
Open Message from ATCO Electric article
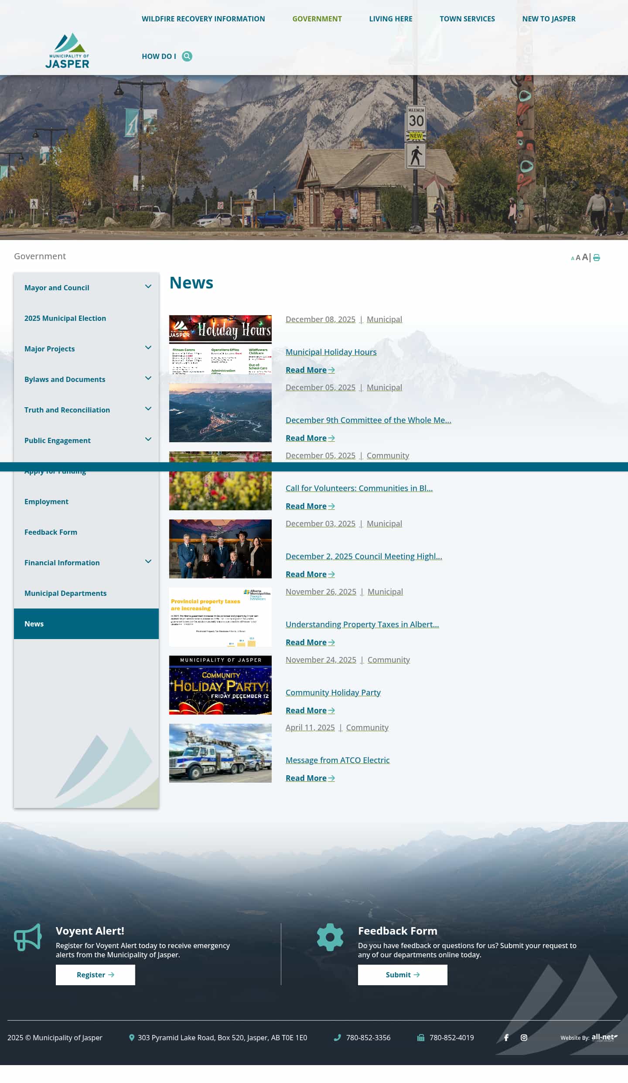coord(338,760)
